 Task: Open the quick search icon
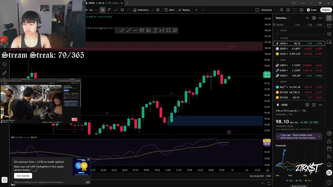tap(281, 10)
